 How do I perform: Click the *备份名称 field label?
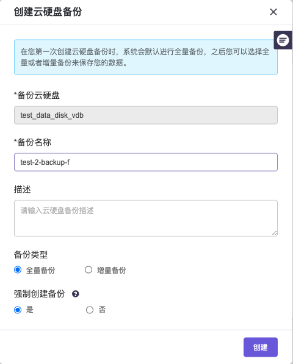(x=32, y=142)
